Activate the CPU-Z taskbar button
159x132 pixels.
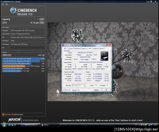tap(50, 125)
